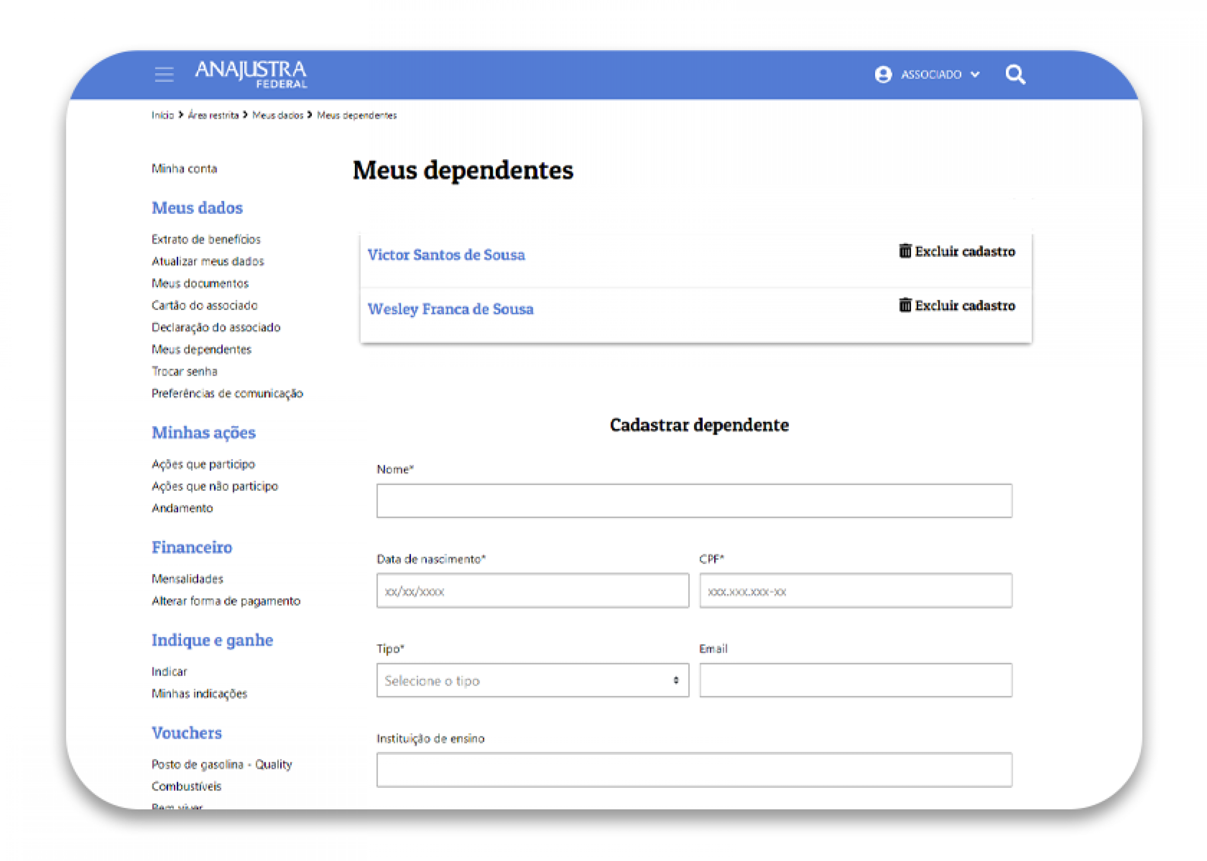Click the Nome input field

(694, 500)
